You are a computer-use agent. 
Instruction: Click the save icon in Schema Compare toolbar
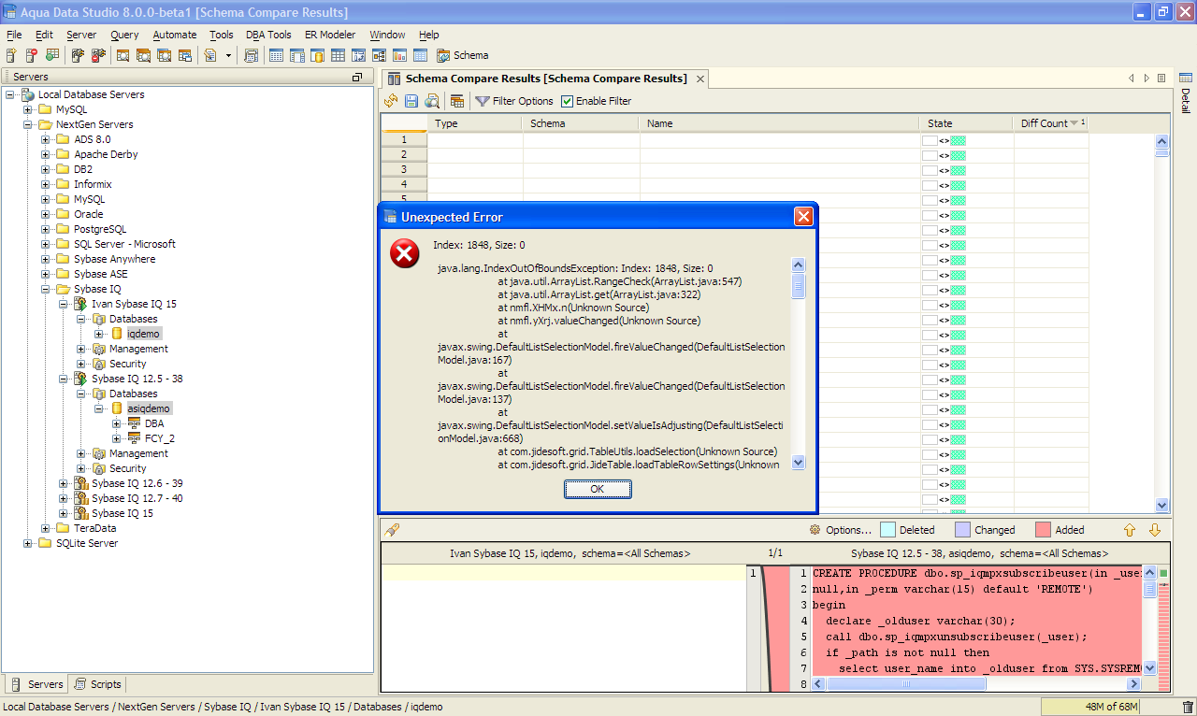411,101
